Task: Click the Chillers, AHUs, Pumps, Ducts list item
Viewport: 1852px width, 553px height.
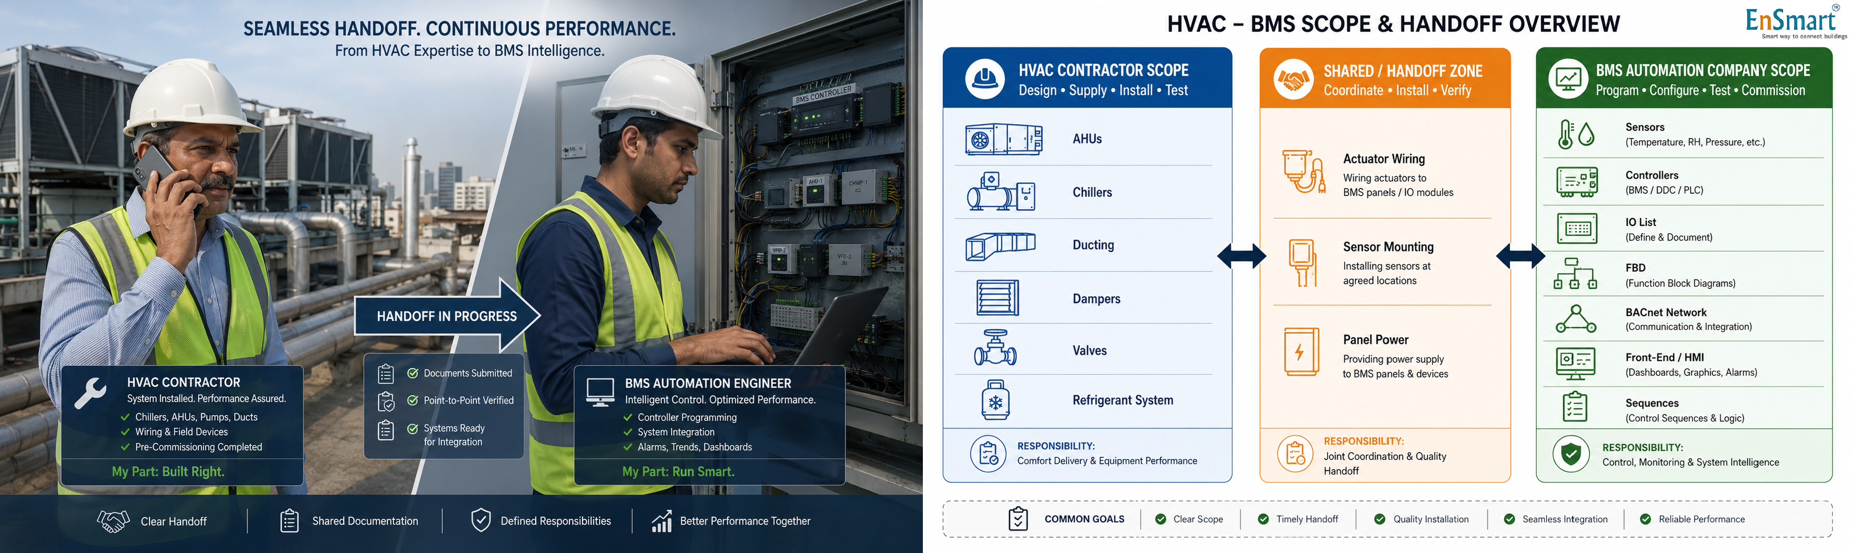Action: (x=196, y=417)
